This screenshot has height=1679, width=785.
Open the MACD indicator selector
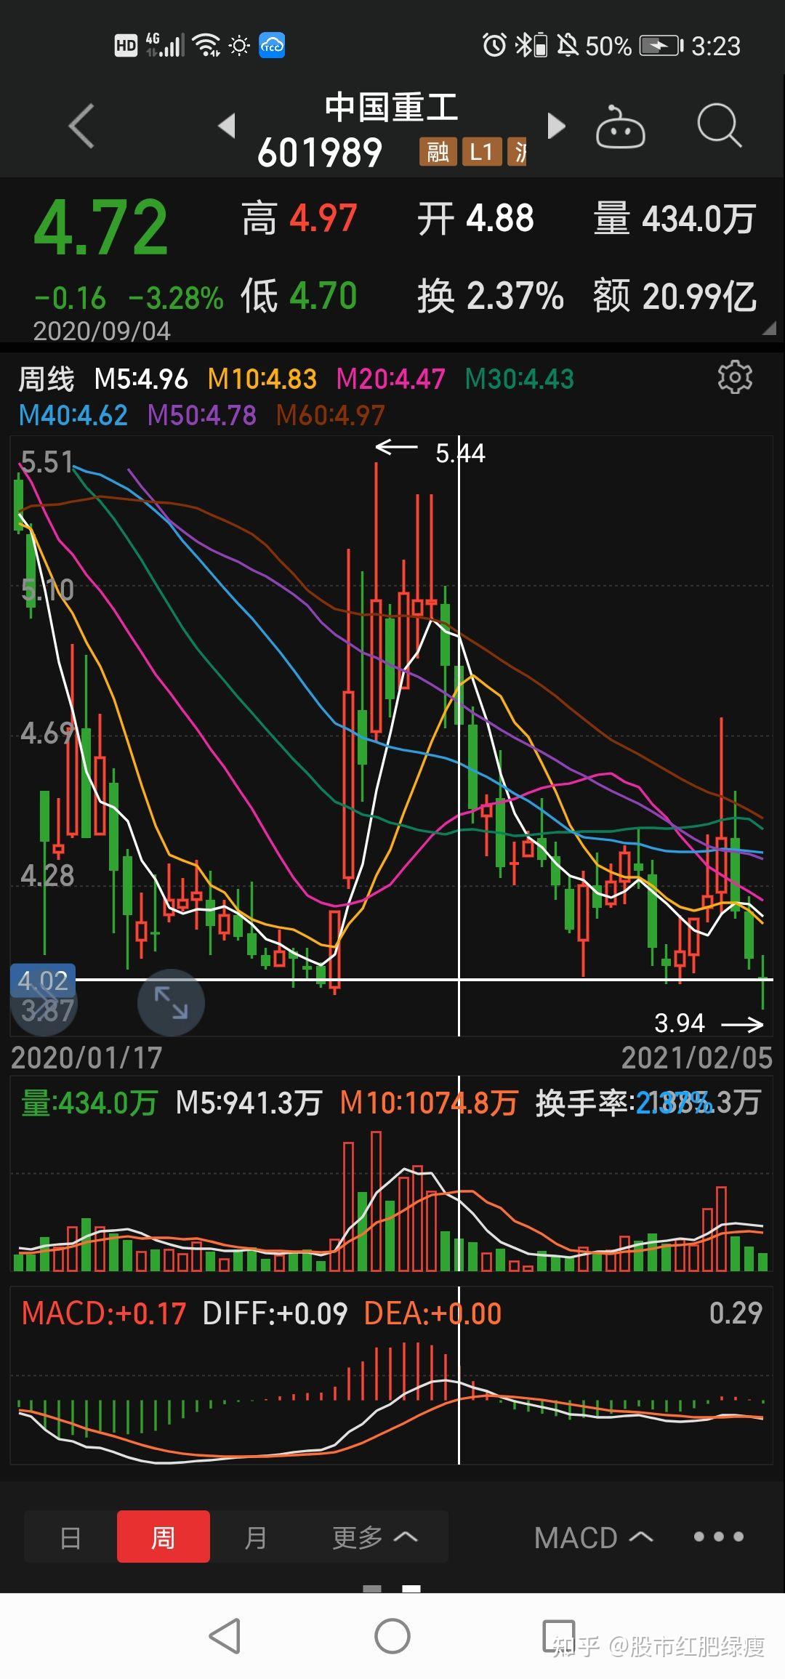[x=593, y=1537]
